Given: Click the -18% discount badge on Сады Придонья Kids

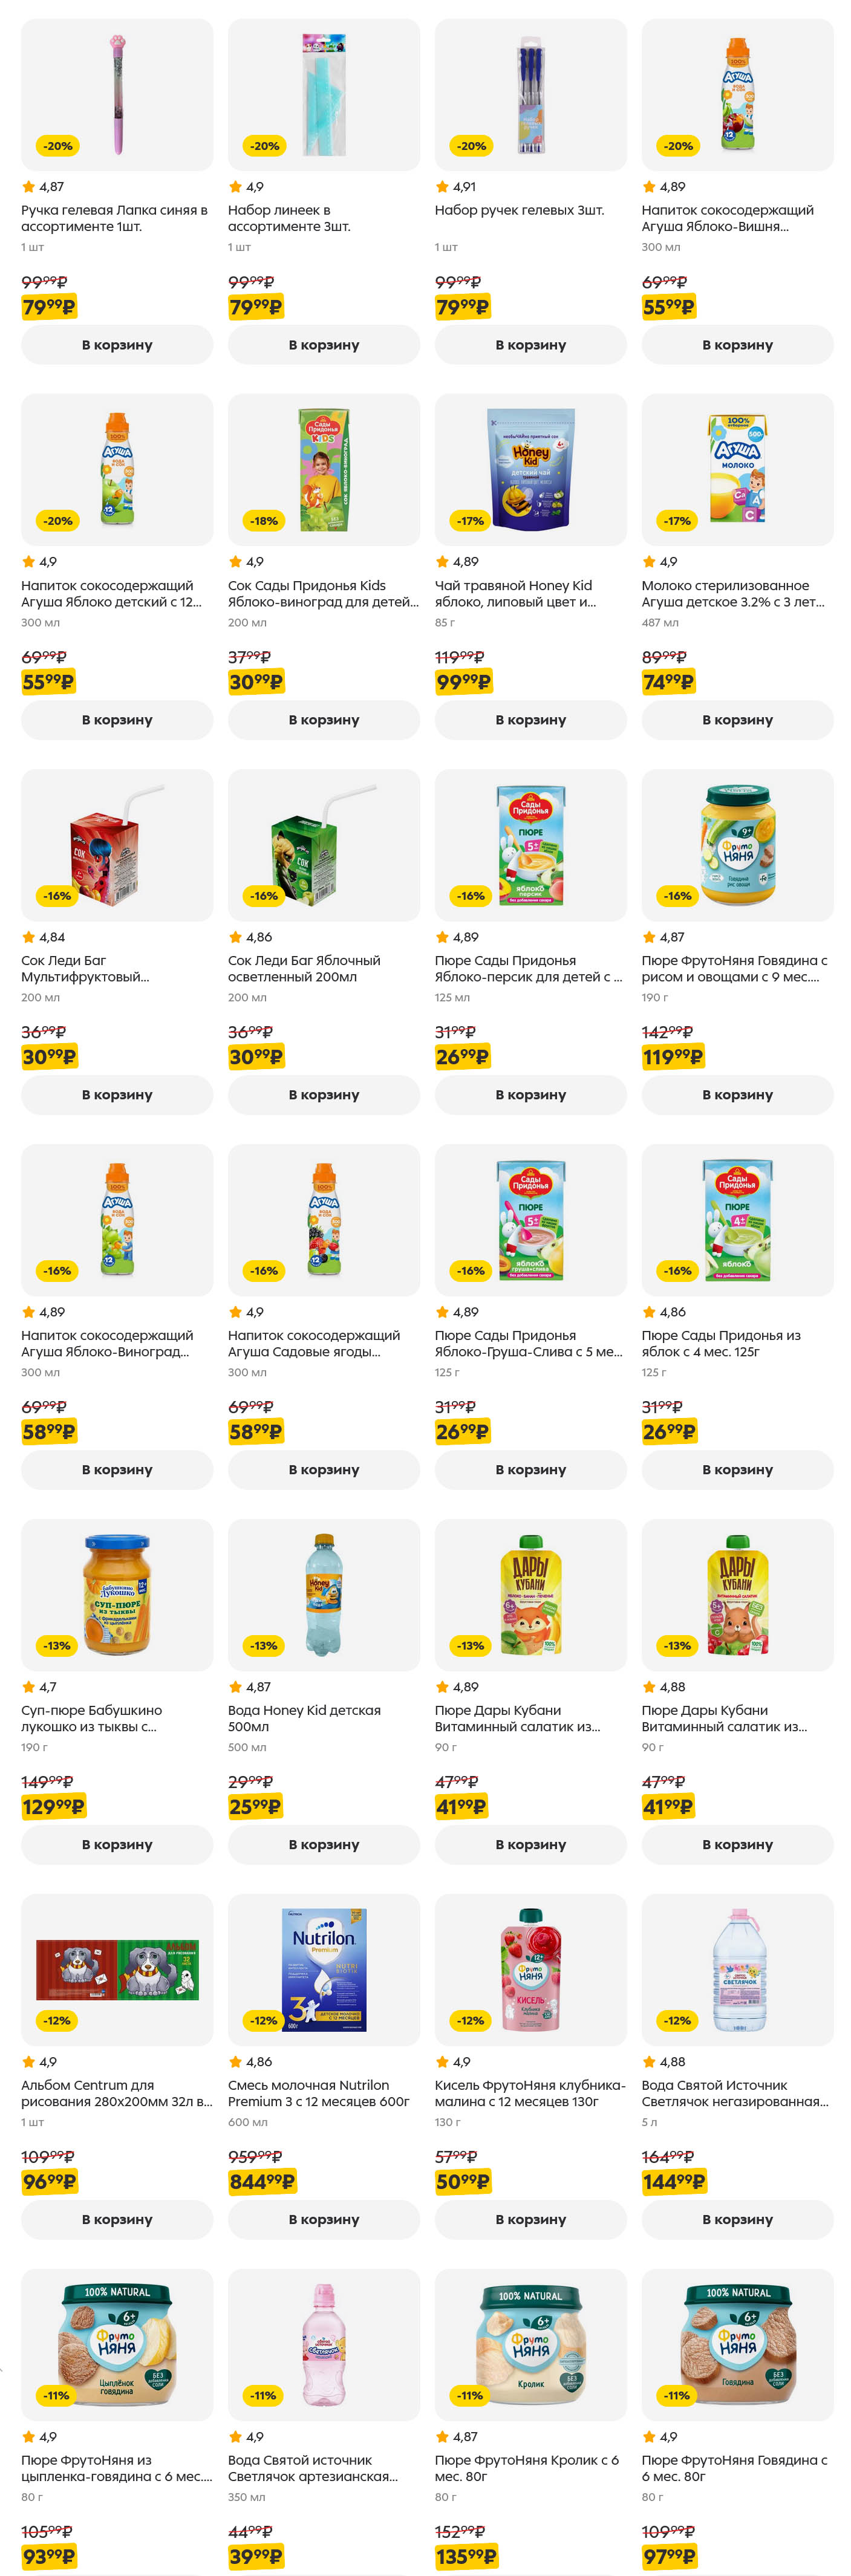Looking at the screenshot, I should pos(264,521).
